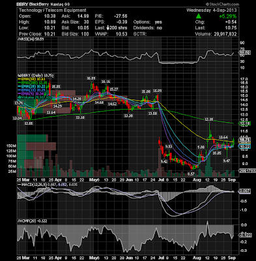Image resolution: width=256 pixels, height=261 pixels.
Task: Click the 9.47 low price label
Action: 227,161
